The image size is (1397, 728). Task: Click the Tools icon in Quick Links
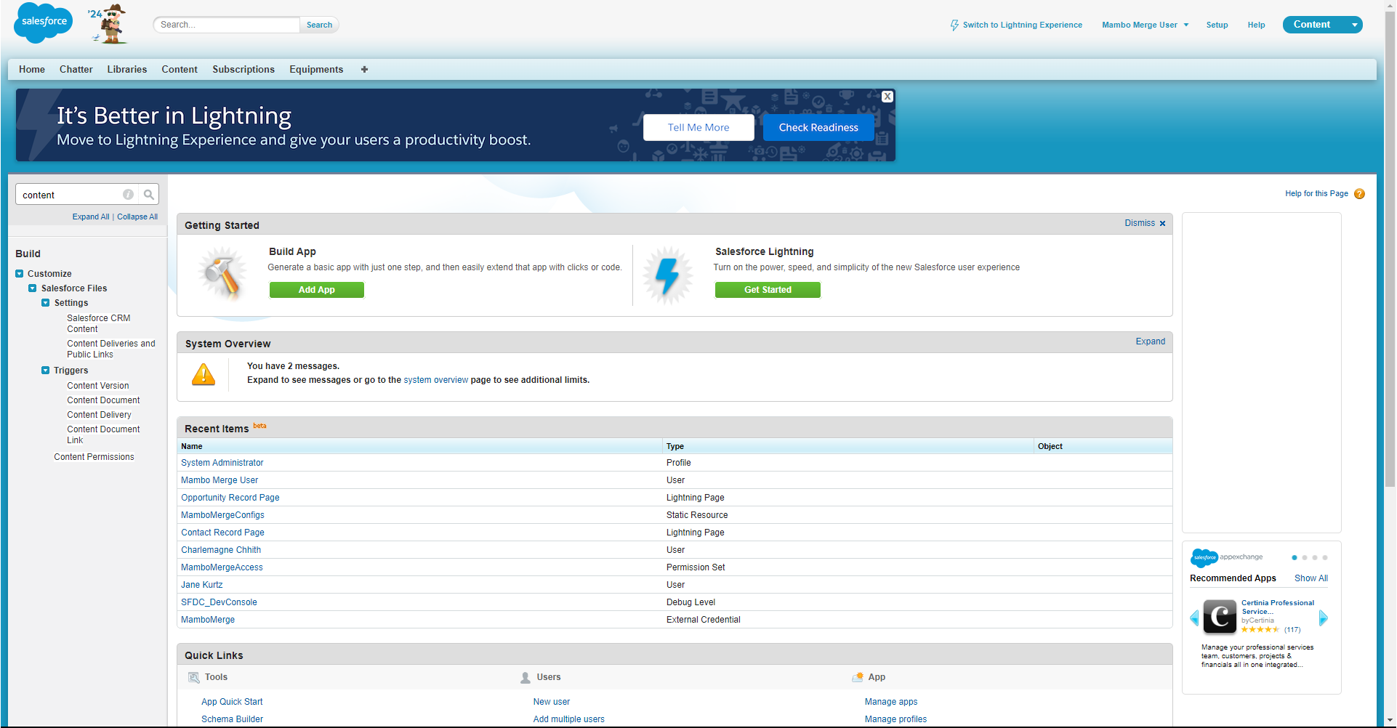point(194,676)
